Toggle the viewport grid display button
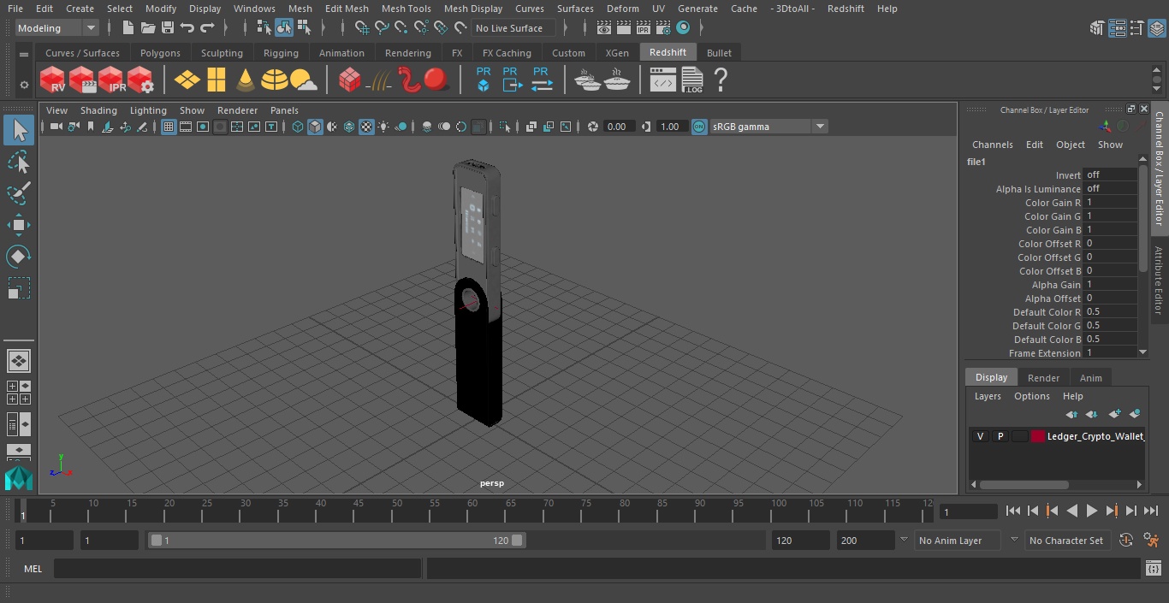Screen dimensions: 1169x603 [x=169, y=127]
